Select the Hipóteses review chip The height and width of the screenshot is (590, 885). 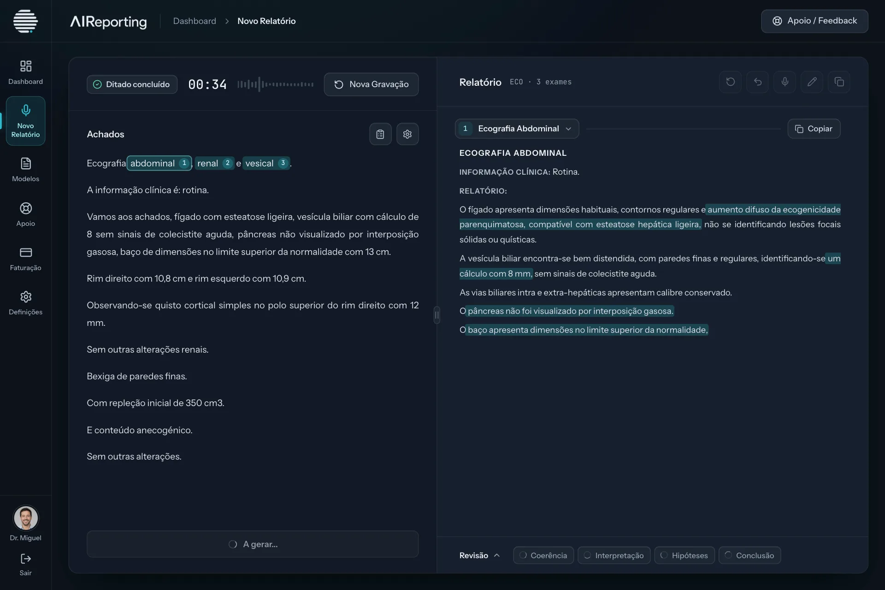(x=684, y=555)
